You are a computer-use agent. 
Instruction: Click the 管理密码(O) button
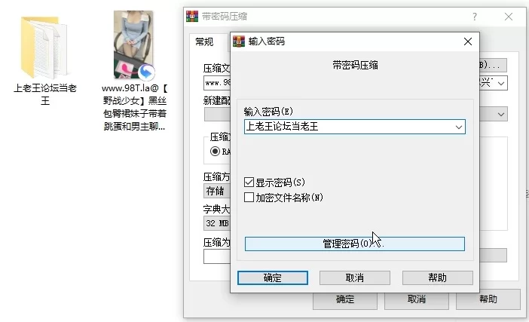355,244
